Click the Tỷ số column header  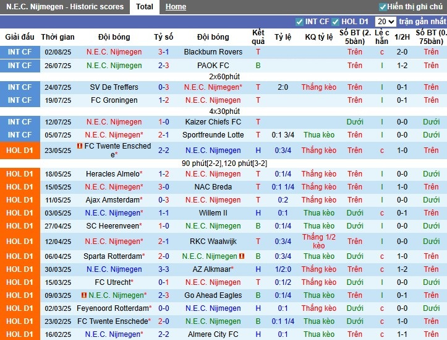pyautogui.click(x=163, y=37)
